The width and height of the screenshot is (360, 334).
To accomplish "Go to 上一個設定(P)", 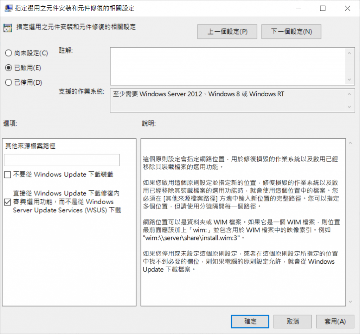I will 227,32.
